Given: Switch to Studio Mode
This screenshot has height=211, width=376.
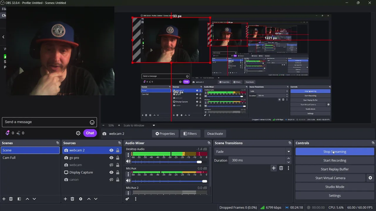Looking at the screenshot, I should (x=335, y=187).
